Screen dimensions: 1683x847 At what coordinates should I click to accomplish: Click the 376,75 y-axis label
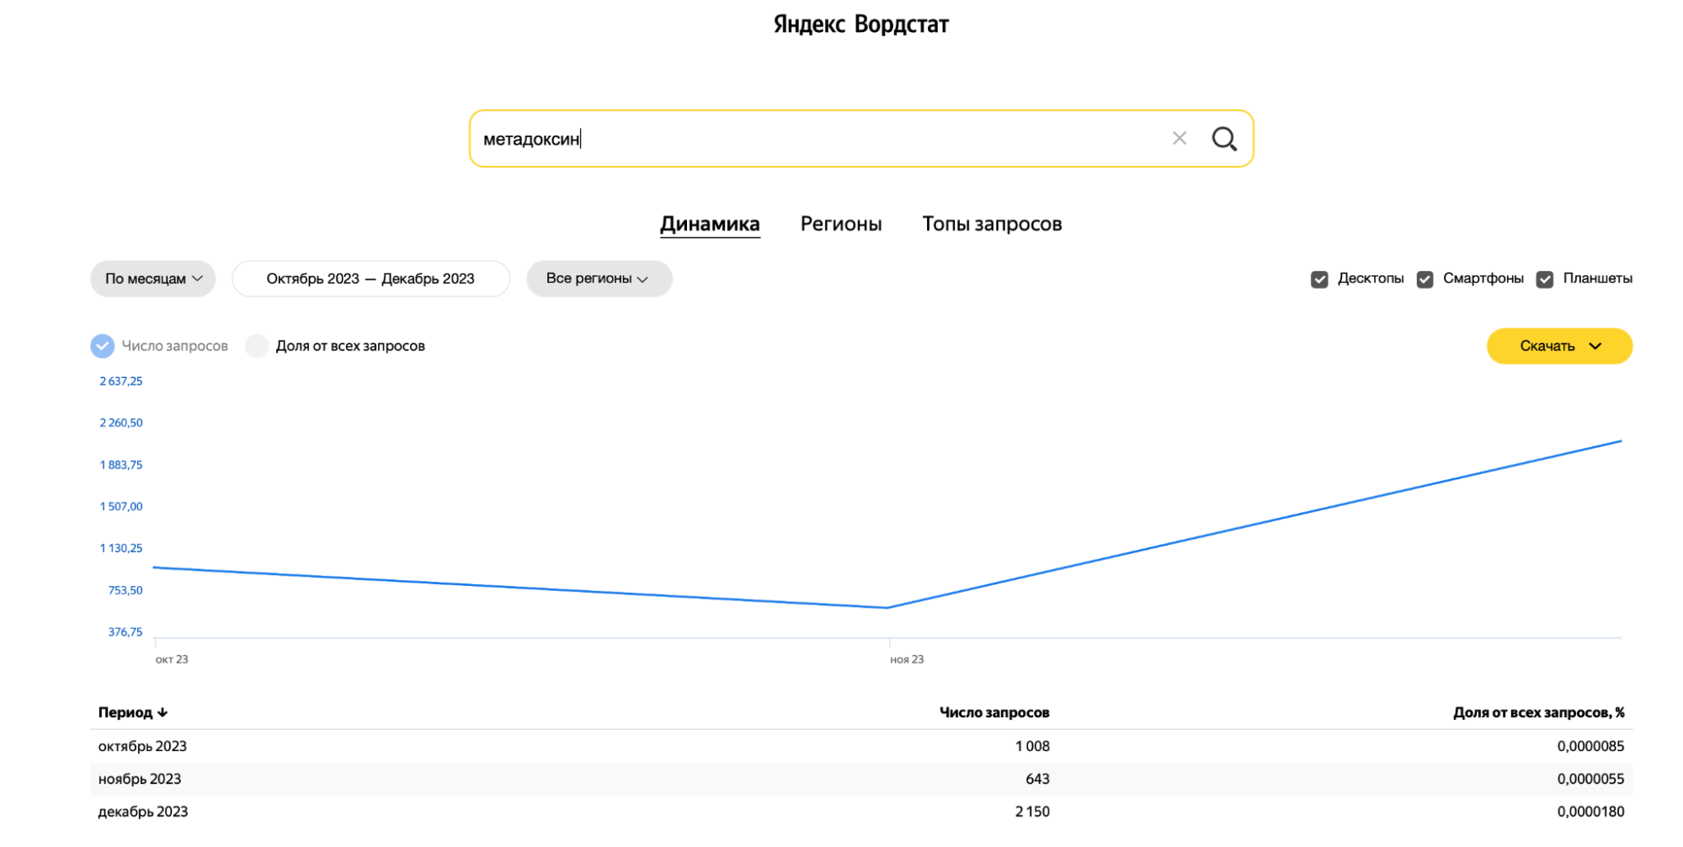click(x=125, y=631)
